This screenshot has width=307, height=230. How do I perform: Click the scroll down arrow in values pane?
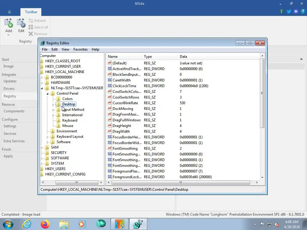tap(262, 177)
